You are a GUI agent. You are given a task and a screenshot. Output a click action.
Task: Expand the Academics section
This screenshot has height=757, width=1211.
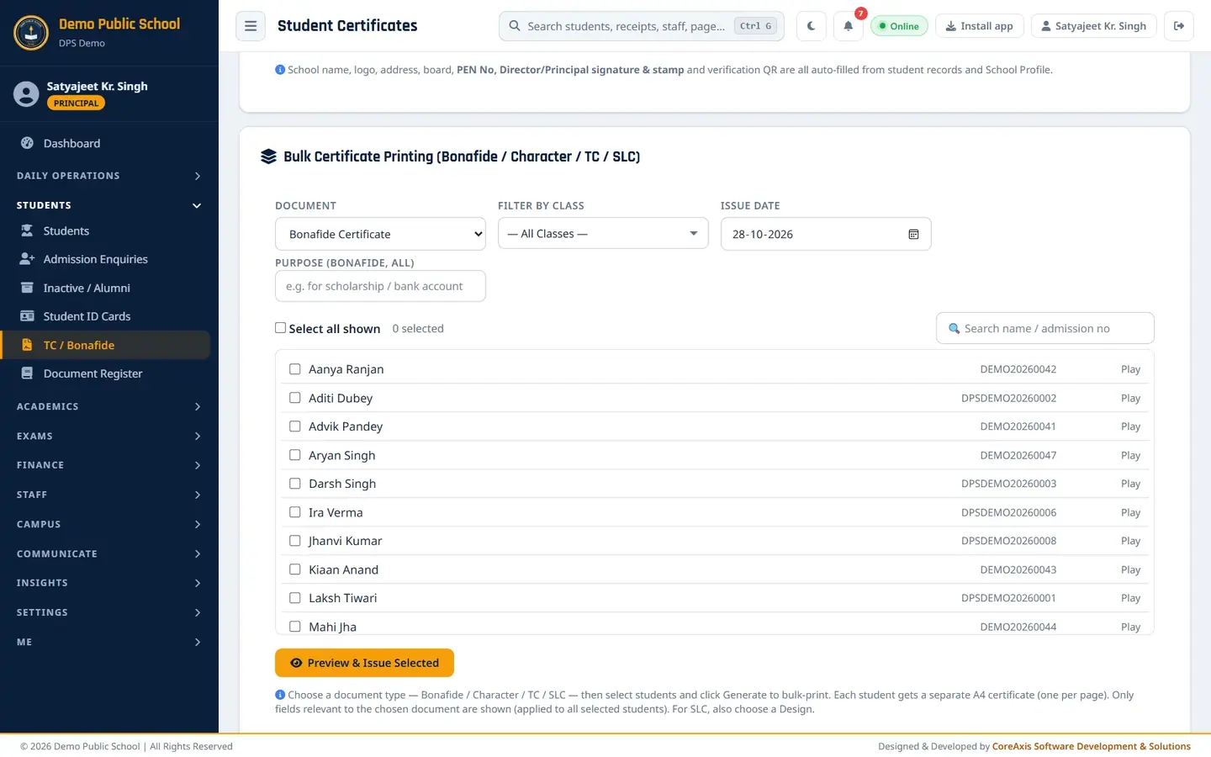click(x=109, y=406)
